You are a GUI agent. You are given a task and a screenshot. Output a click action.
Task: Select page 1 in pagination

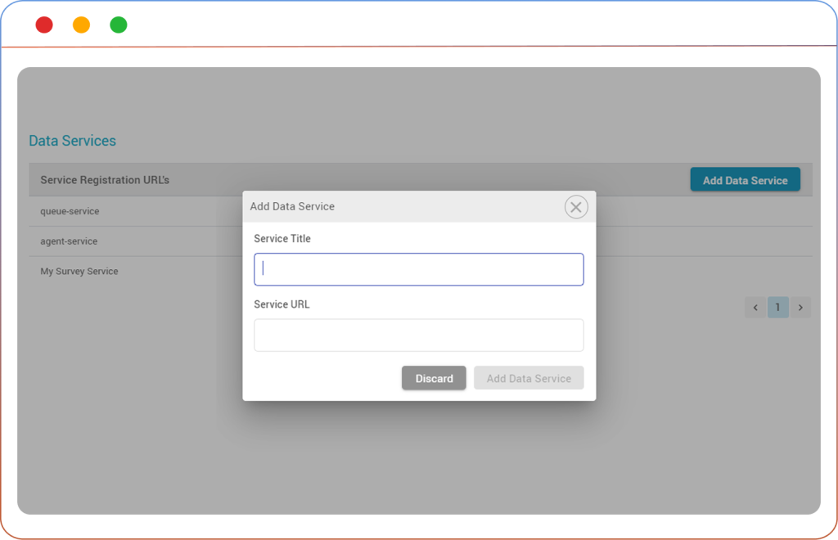777,308
